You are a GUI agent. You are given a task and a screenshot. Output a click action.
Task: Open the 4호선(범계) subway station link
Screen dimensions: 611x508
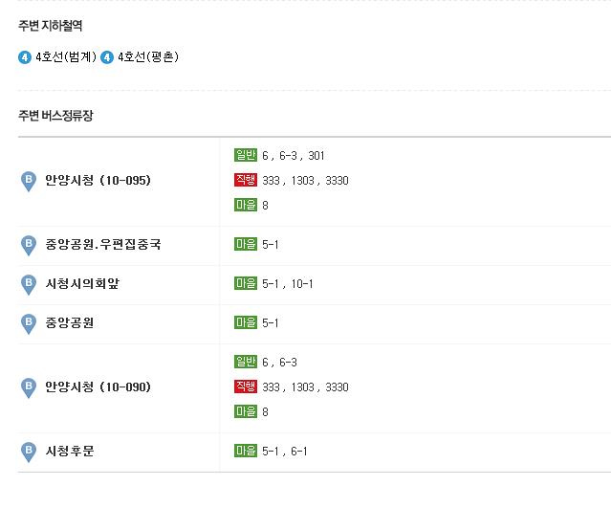point(65,56)
